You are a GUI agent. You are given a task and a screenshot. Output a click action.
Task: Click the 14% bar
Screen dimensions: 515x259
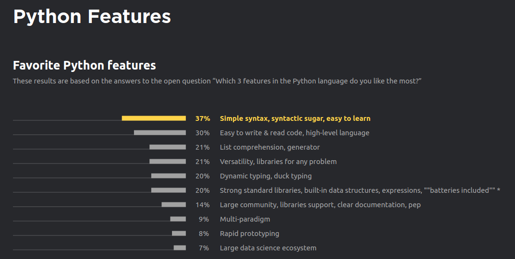[174, 205]
